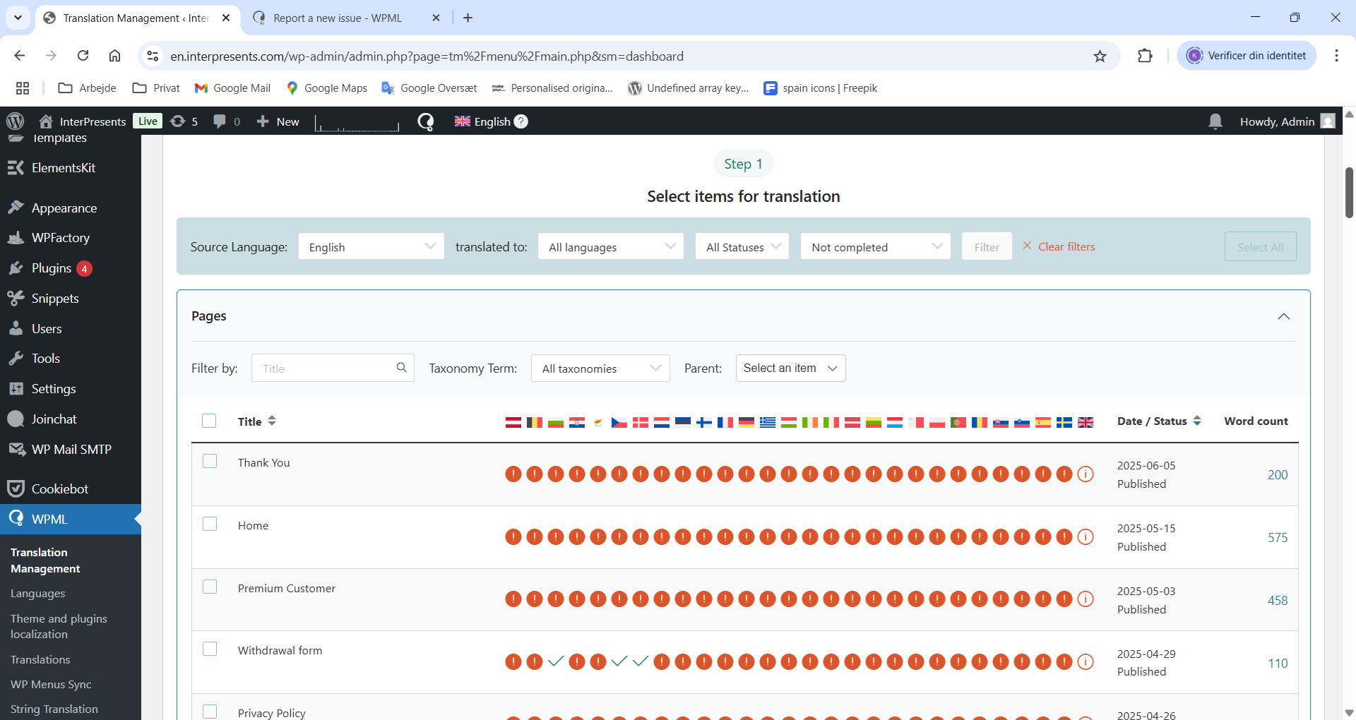Open the Not completed dropdown
The height and width of the screenshot is (720, 1356).
[876, 246]
